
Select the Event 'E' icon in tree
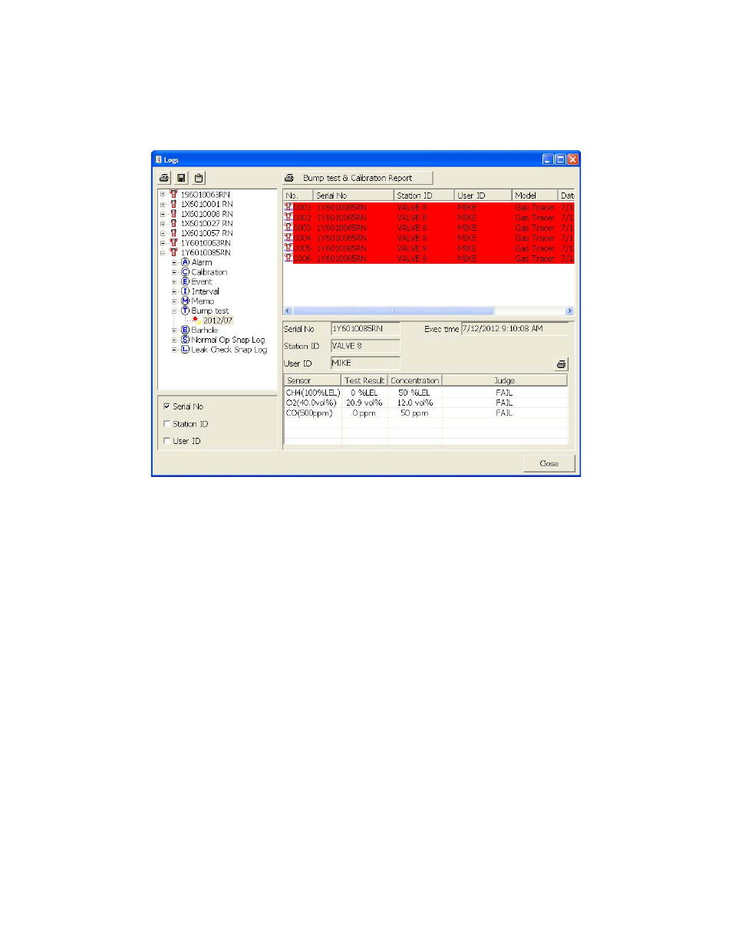coord(185,281)
